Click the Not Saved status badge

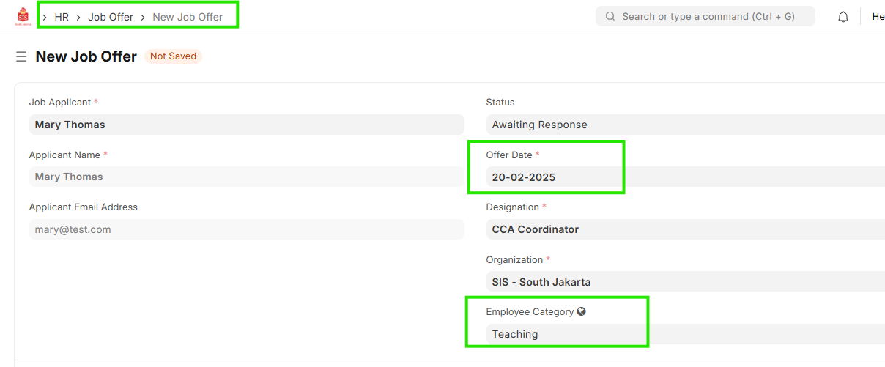[x=173, y=56]
